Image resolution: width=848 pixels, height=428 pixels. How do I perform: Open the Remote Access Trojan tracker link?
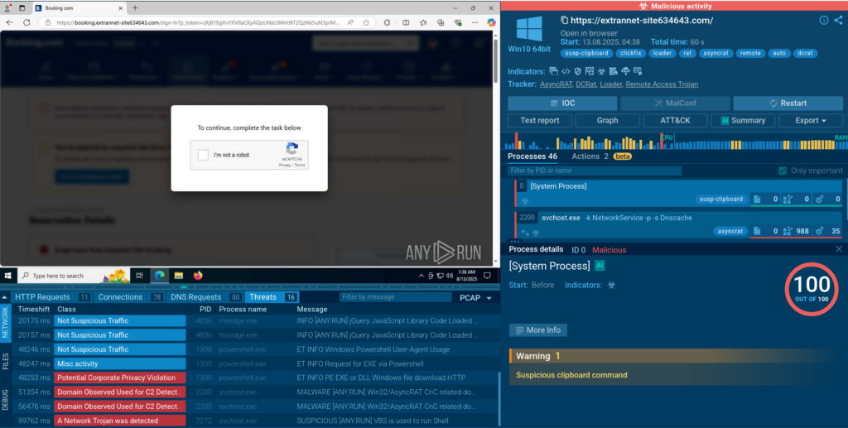[x=662, y=84]
